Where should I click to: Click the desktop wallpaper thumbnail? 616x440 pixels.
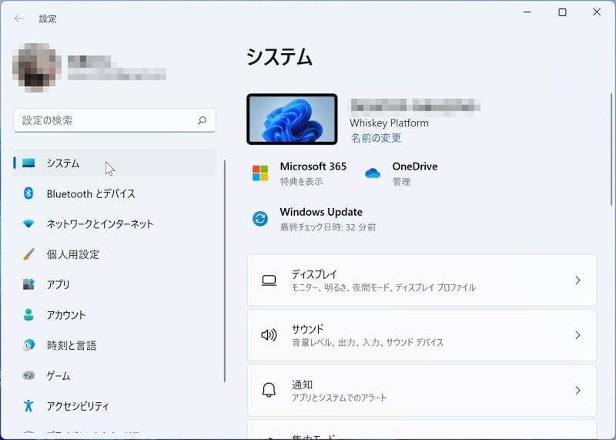pyautogui.click(x=292, y=119)
